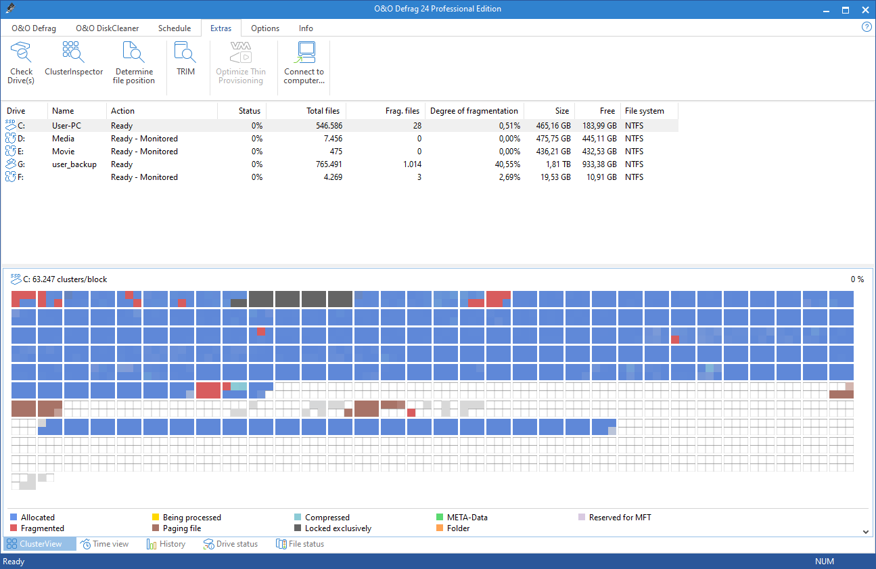Open the help question mark icon

(867, 27)
